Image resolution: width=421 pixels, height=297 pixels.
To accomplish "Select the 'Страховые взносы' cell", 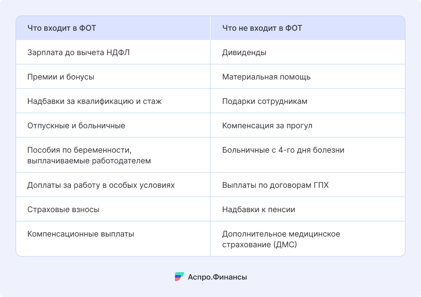I will pyautogui.click(x=113, y=209).
